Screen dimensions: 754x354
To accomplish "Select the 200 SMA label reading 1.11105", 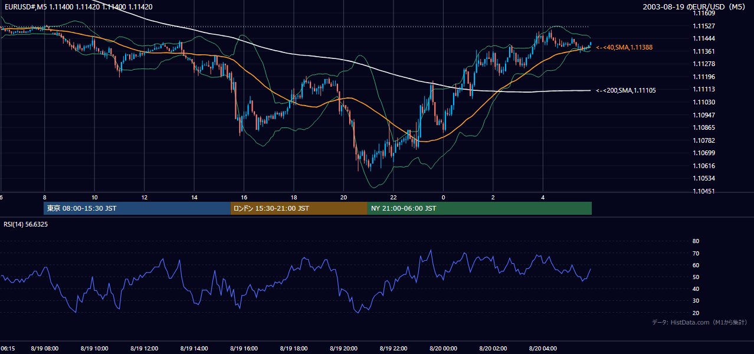I will (x=626, y=90).
